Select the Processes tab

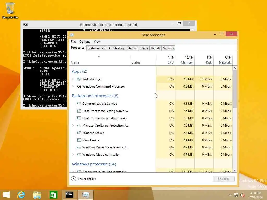click(78, 48)
